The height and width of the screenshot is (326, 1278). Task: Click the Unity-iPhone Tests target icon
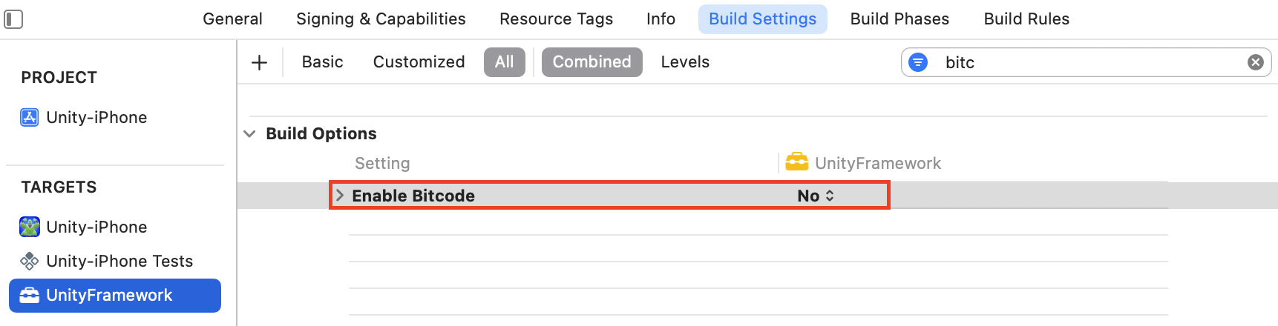pos(30,261)
